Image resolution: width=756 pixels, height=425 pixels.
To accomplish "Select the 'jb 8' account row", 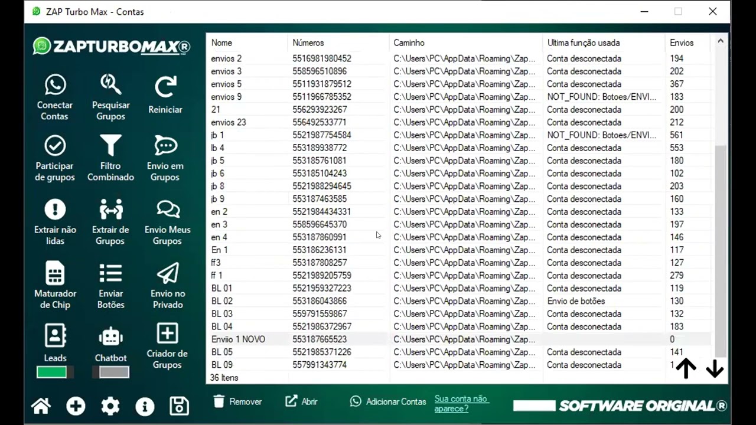I will (460, 186).
